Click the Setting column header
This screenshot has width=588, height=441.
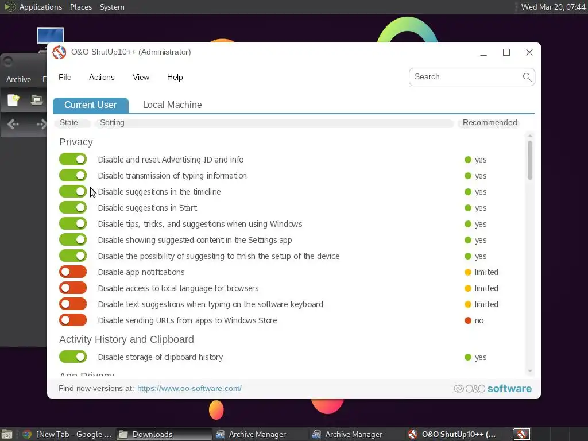(x=273, y=123)
